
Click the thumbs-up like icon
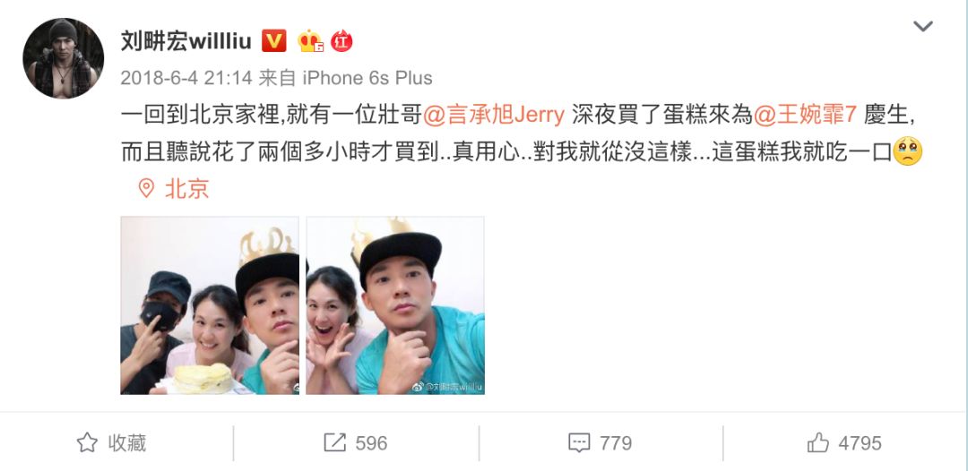818,442
